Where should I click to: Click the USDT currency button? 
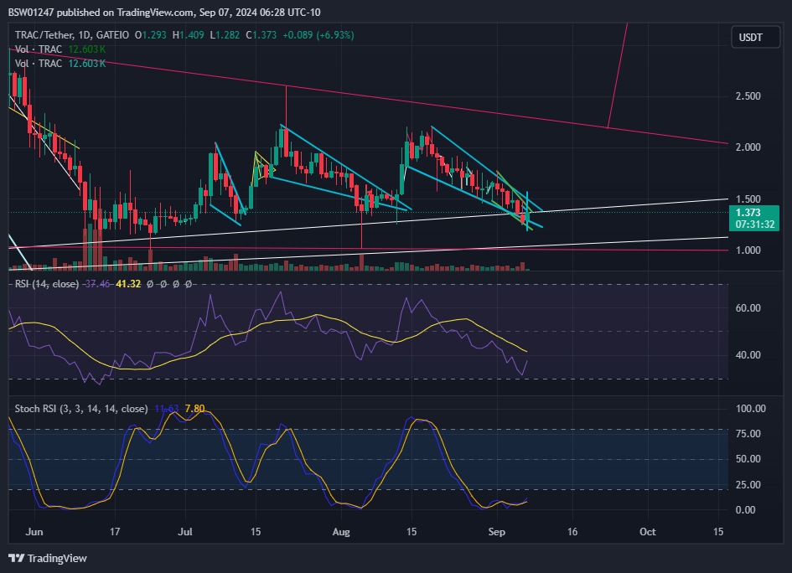755,38
